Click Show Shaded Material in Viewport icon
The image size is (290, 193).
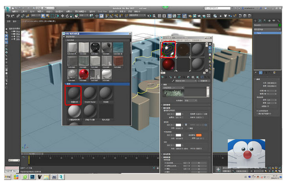pyautogui.click(x=197, y=77)
